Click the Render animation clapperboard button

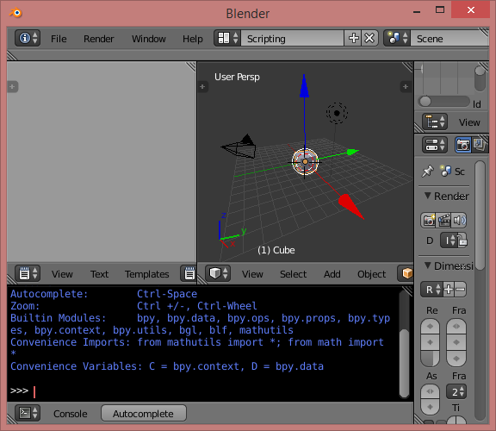[443, 220]
